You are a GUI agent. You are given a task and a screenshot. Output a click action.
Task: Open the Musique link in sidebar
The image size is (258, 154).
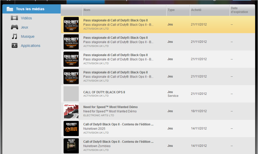click(x=28, y=36)
